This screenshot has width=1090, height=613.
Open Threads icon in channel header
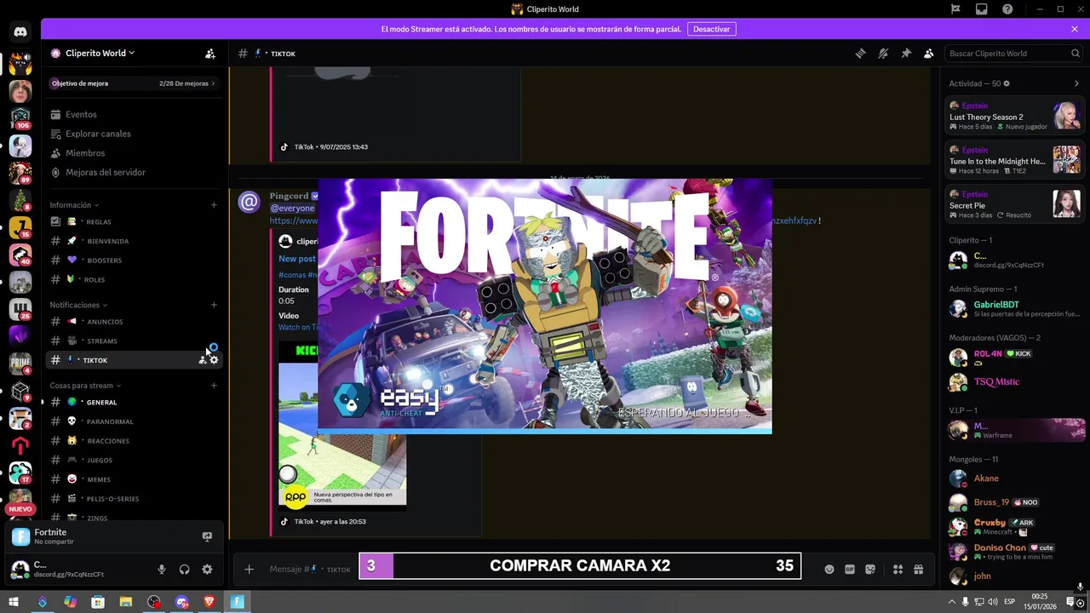pyautogui.click(x=860, y=53)
